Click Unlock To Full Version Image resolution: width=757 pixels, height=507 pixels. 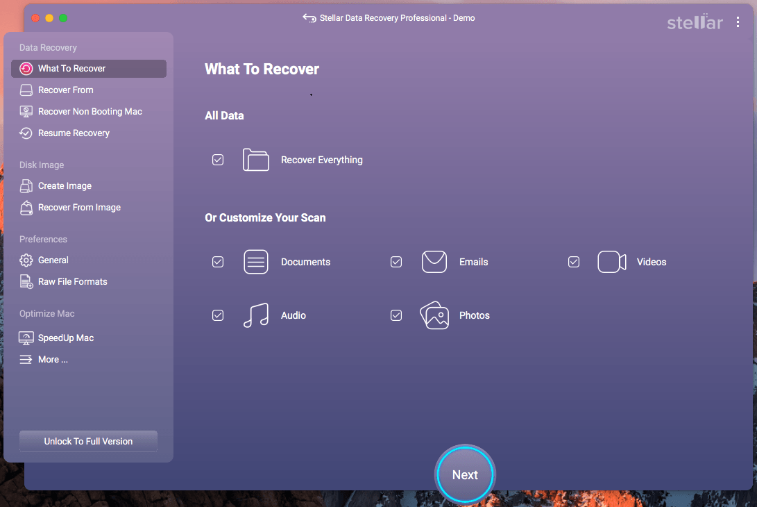(x=88, y=441)
